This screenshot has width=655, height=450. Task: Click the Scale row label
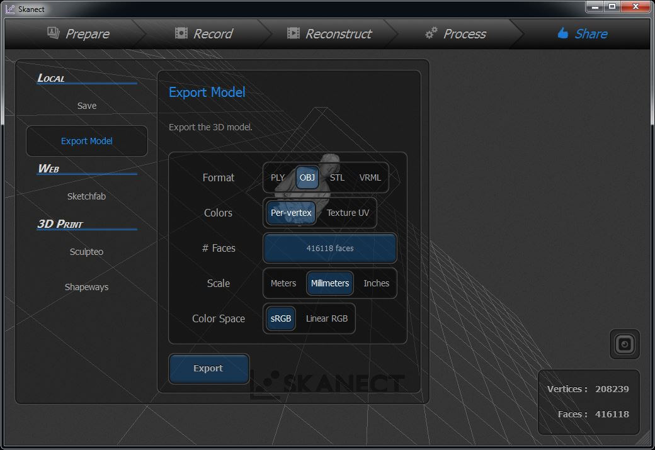(219, 283)
